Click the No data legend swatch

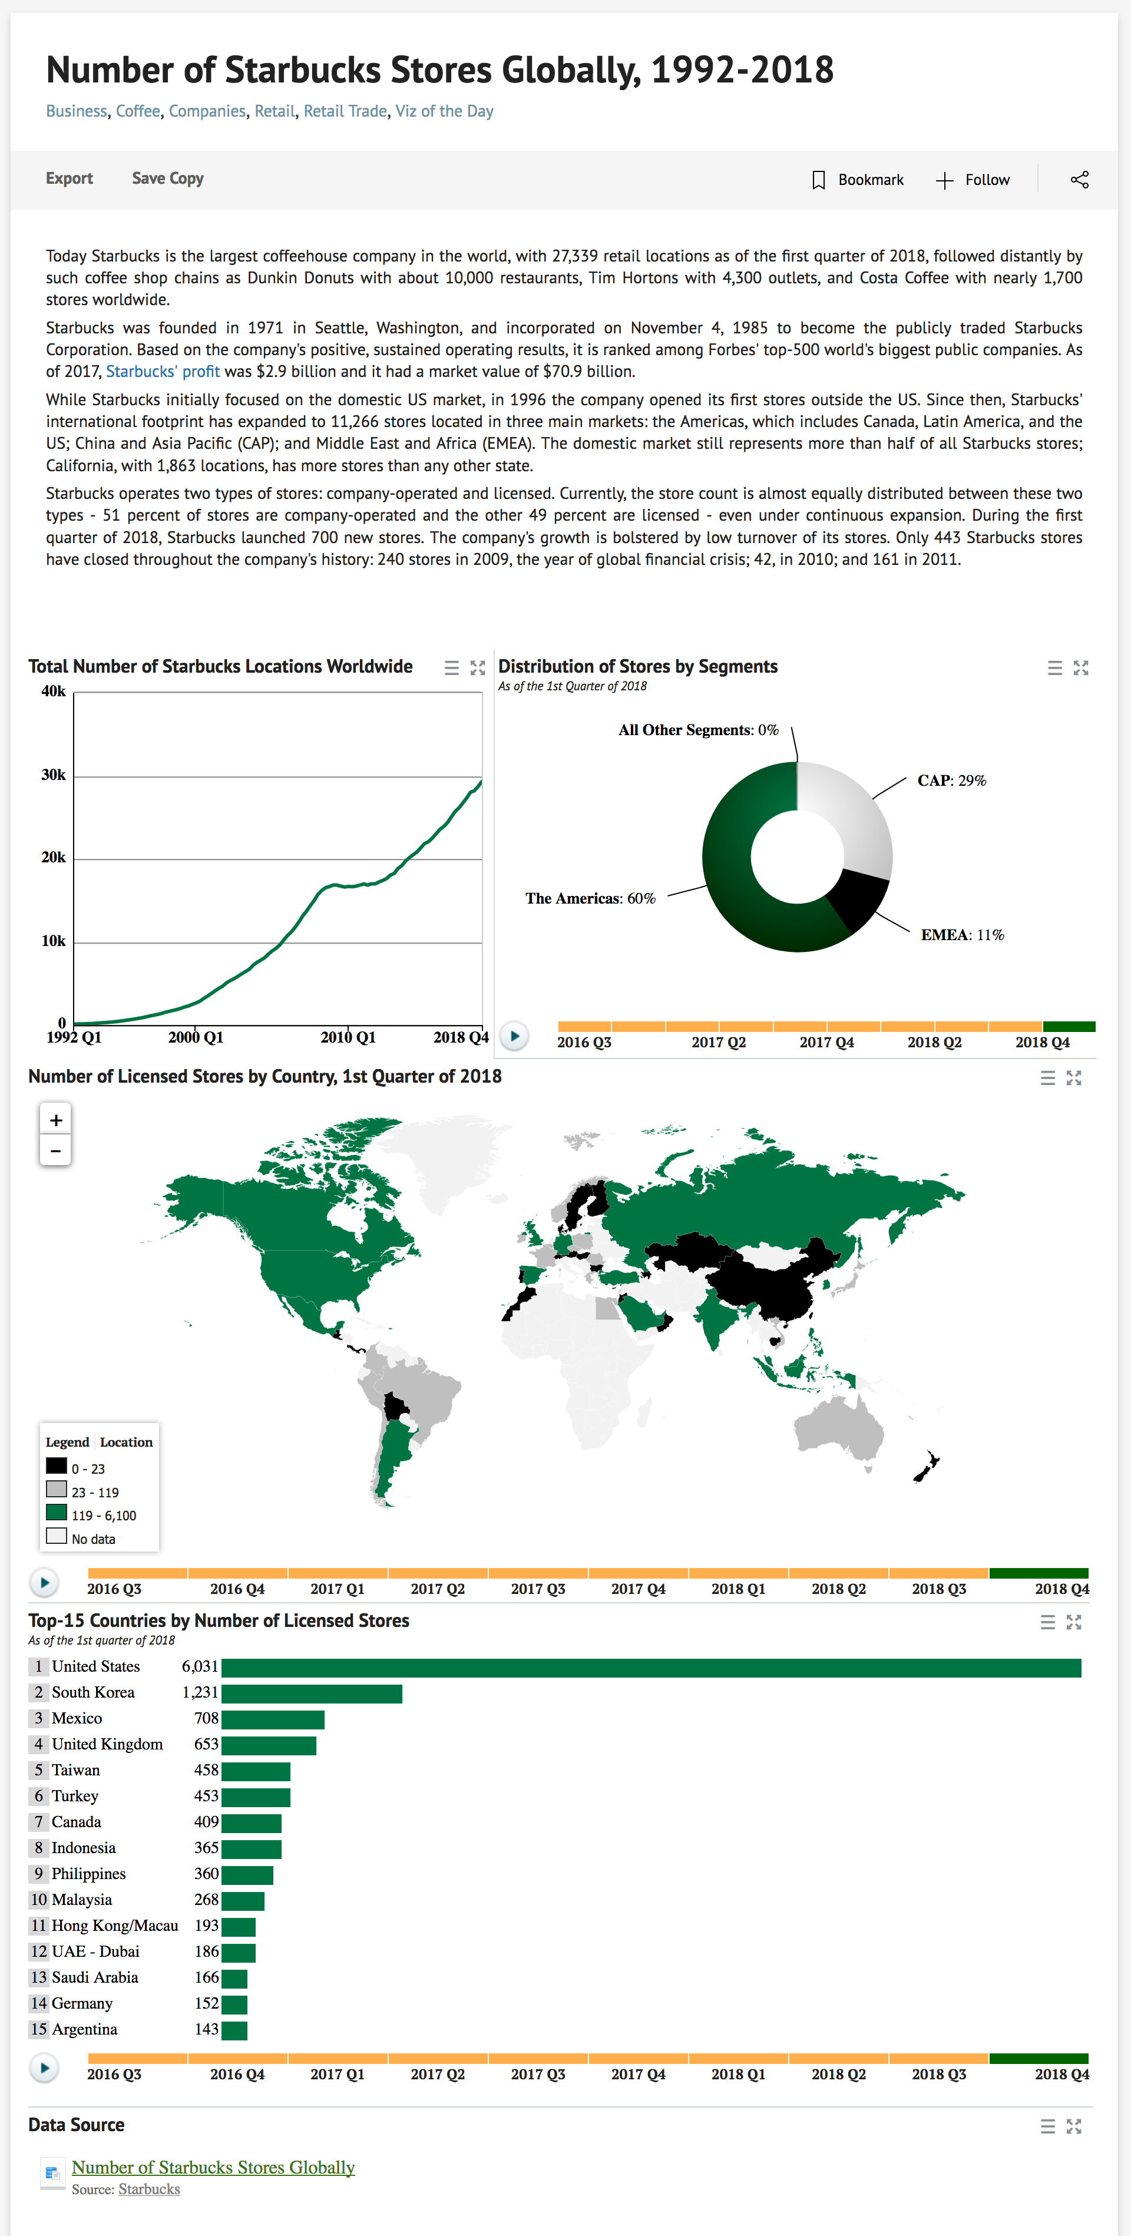57,1536
